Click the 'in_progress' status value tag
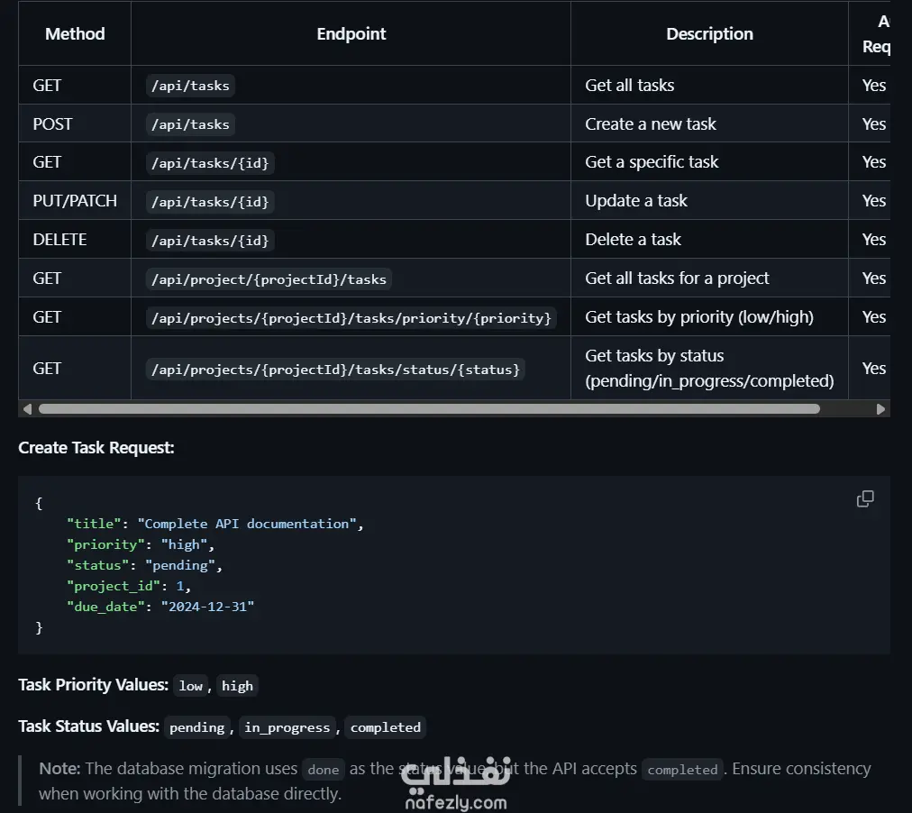This screenshot has width=912, height=813. [287, 727]
